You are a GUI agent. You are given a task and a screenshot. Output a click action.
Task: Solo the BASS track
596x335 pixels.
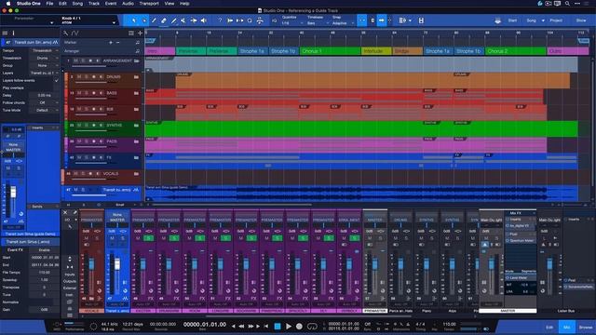coord(87,93)
